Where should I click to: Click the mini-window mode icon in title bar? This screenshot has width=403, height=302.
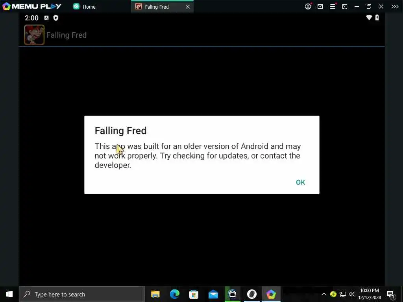345,7
